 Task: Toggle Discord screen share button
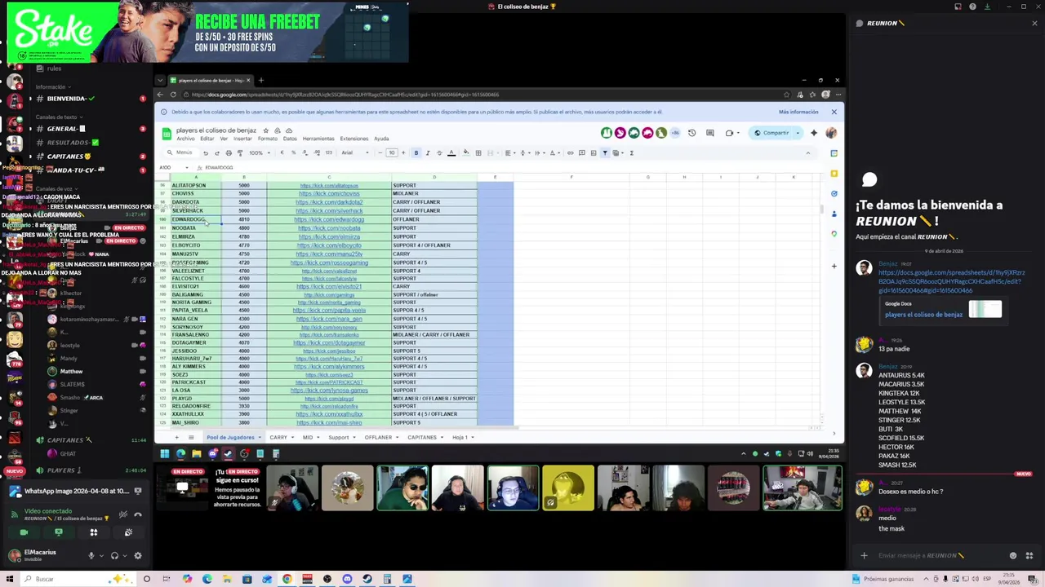click(59, 532)
